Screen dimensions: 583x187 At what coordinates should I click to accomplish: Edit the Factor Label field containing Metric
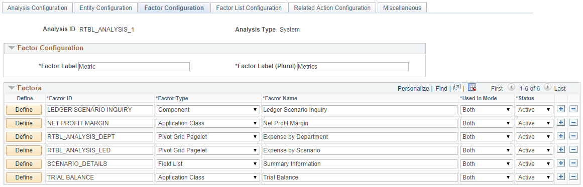[134, 66]
